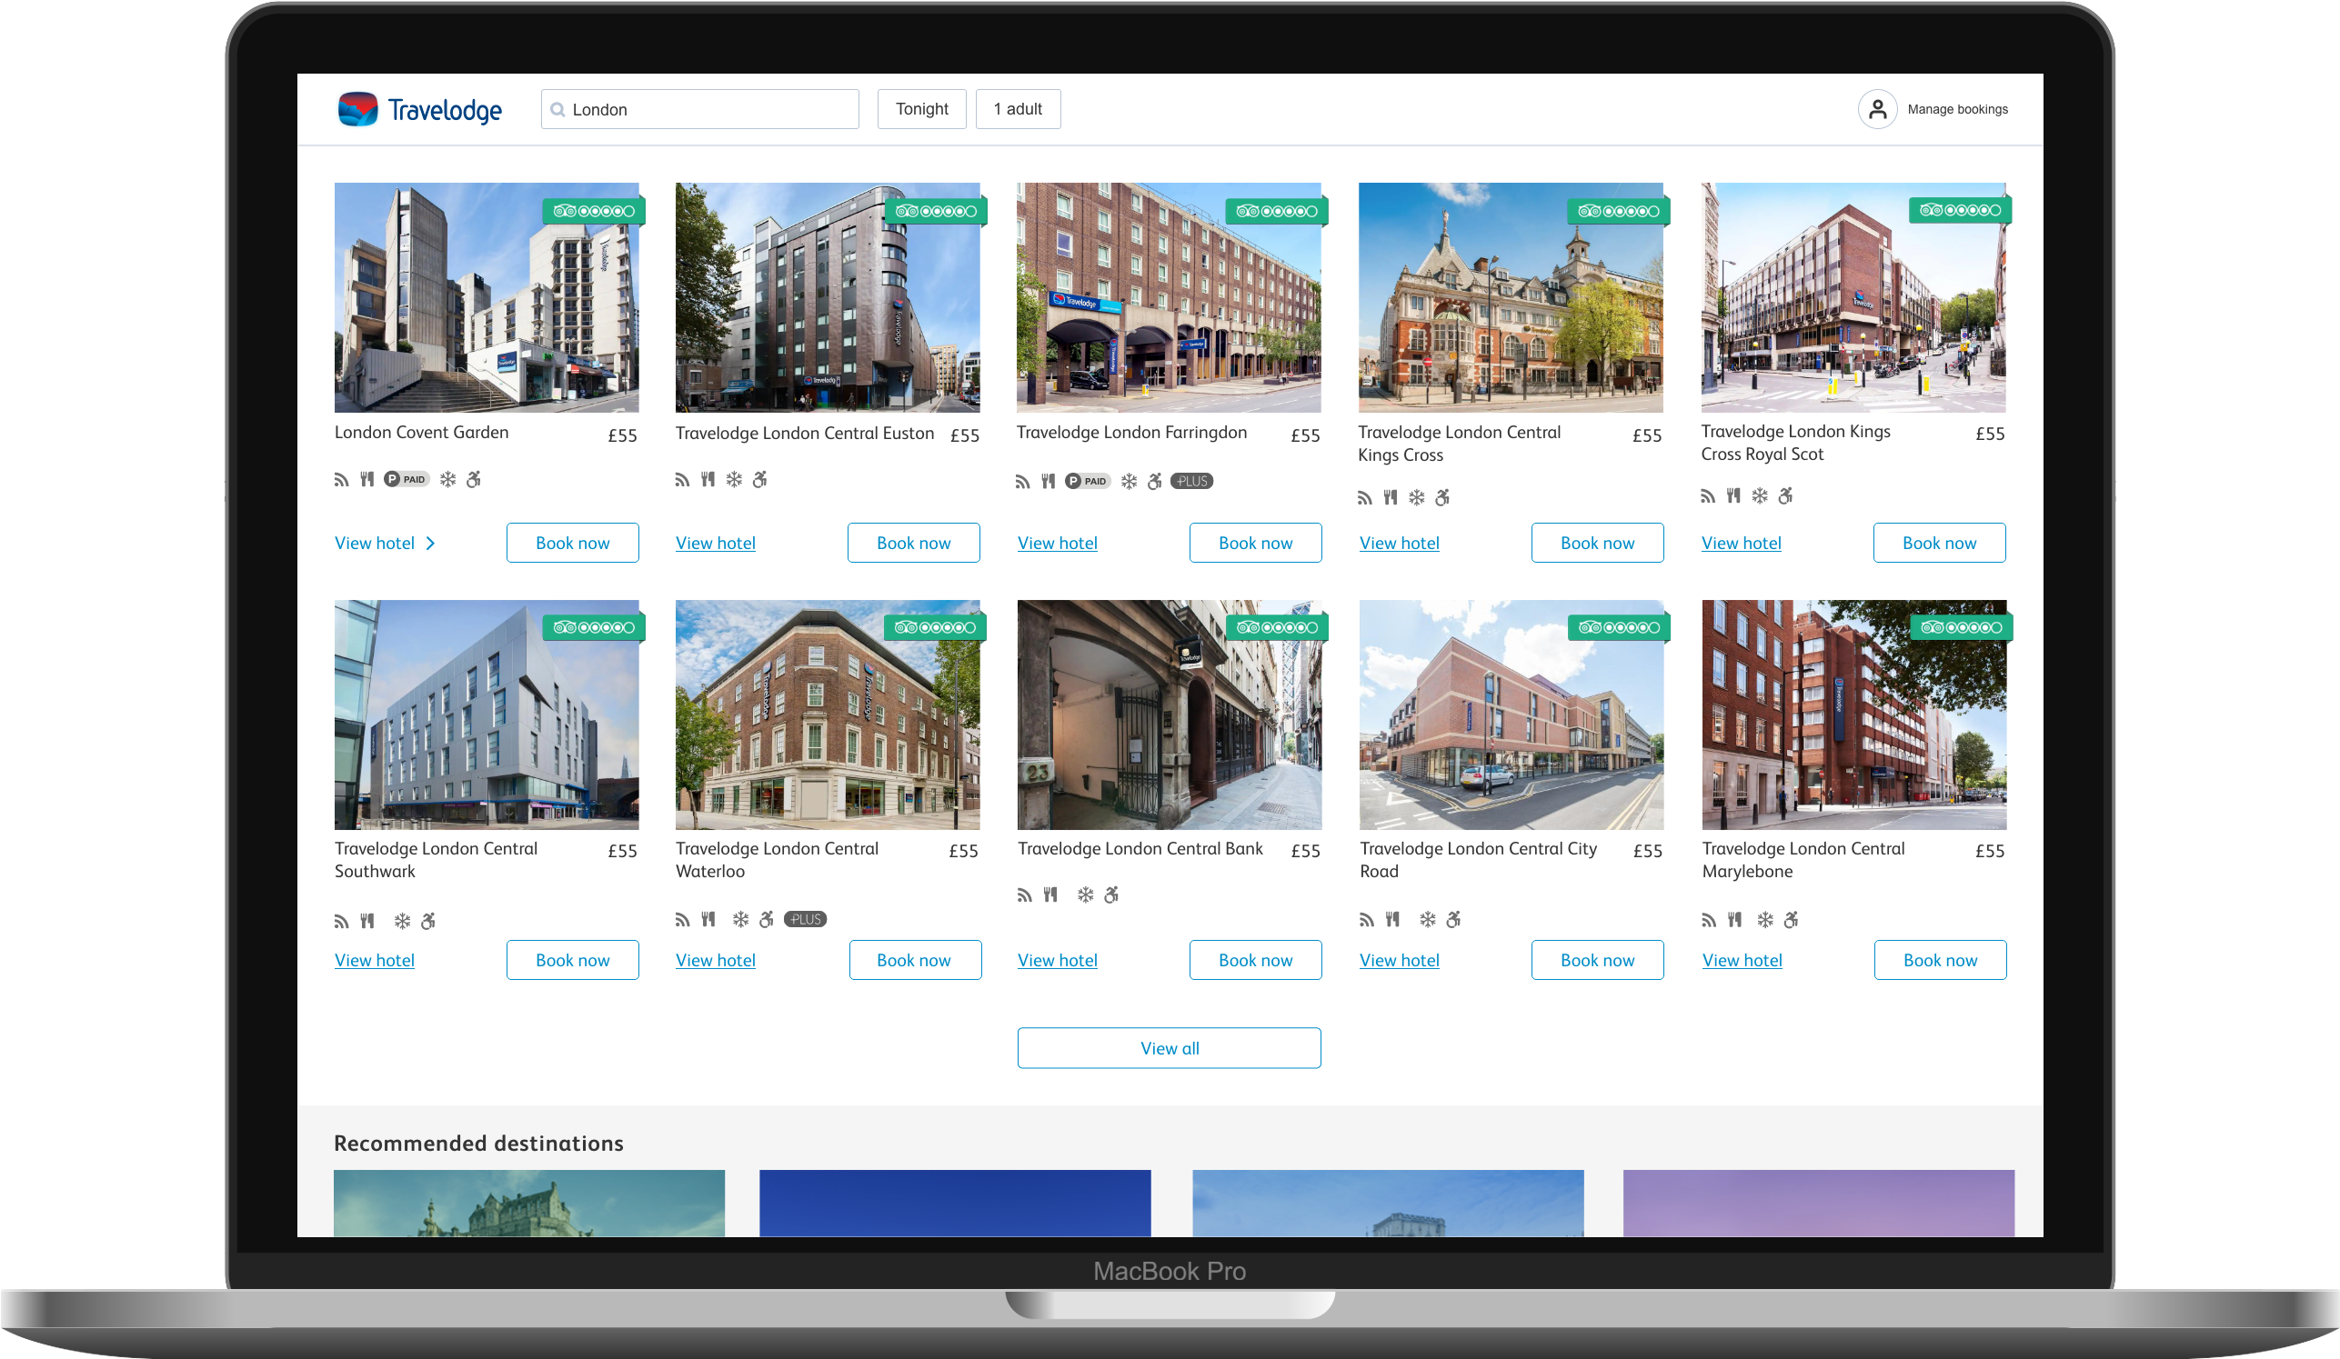2340x1359 pixels.
Task: Open the London Central Southwark hotel photo
Action: pyautogui.click(x=487, y=714)
